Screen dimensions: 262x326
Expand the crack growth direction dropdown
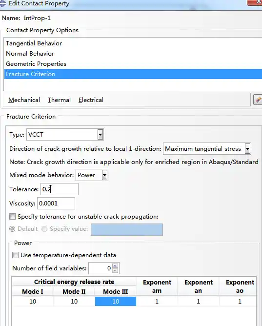[x=247, y=149]
